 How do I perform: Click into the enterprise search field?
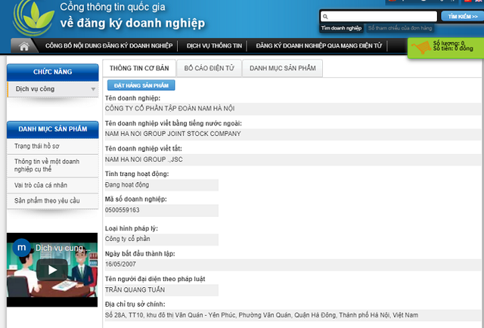[382, 16]
